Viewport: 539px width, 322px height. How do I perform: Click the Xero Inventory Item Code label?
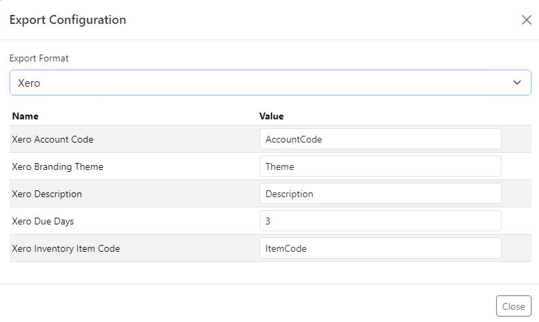66,248
